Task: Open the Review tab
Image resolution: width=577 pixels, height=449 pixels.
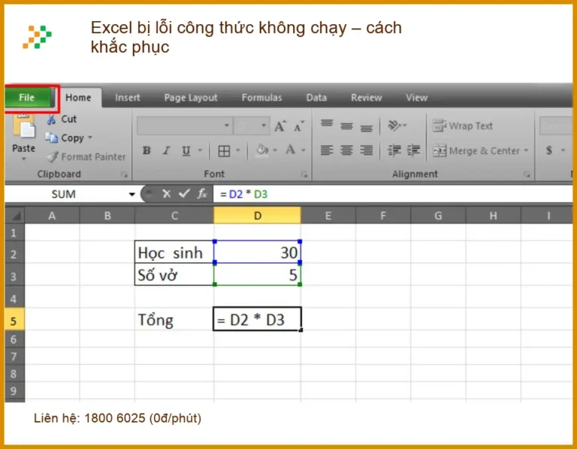Action: click(366, 98)
